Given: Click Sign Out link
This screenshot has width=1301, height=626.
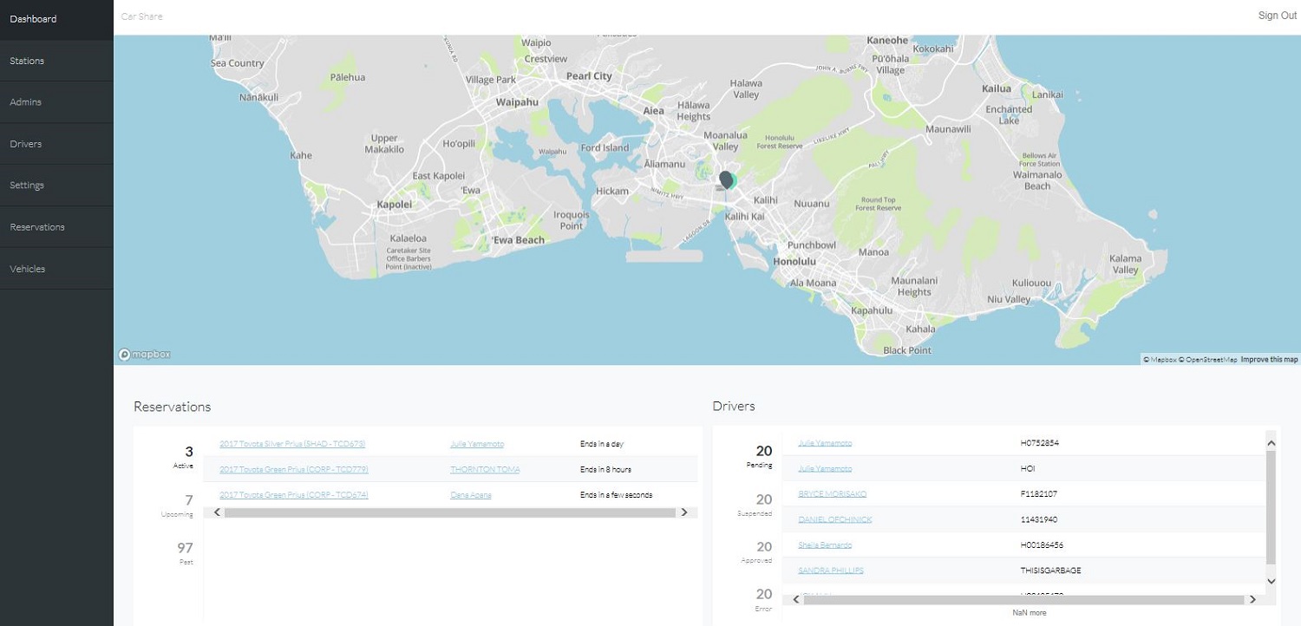Looking at the screenshot, I should coord(1277,16).
